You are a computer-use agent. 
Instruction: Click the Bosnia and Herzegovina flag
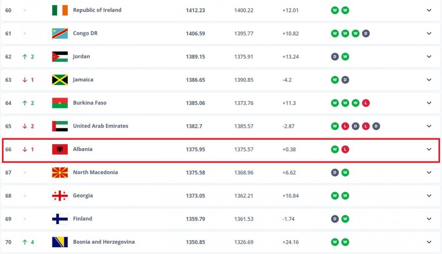[x=60, y=242]
